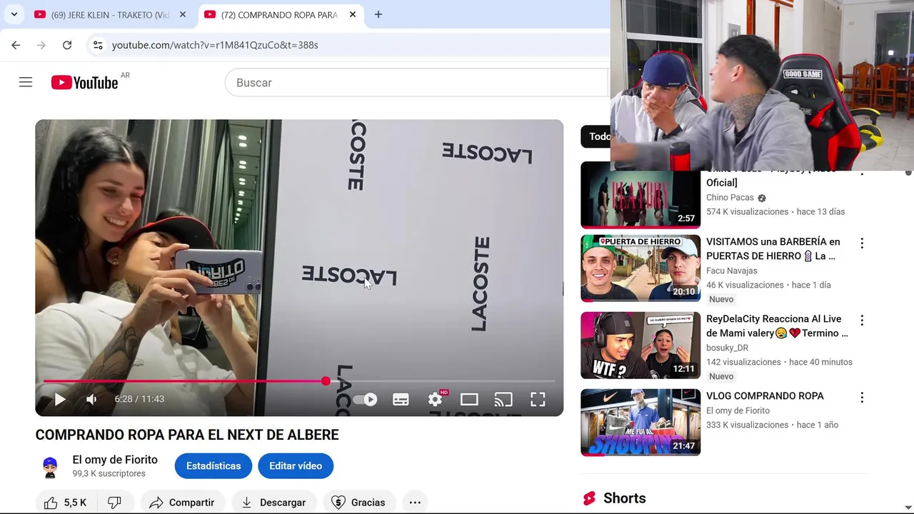Open options menu for VLOG COMPRANDO ROPA

[862, 398]
